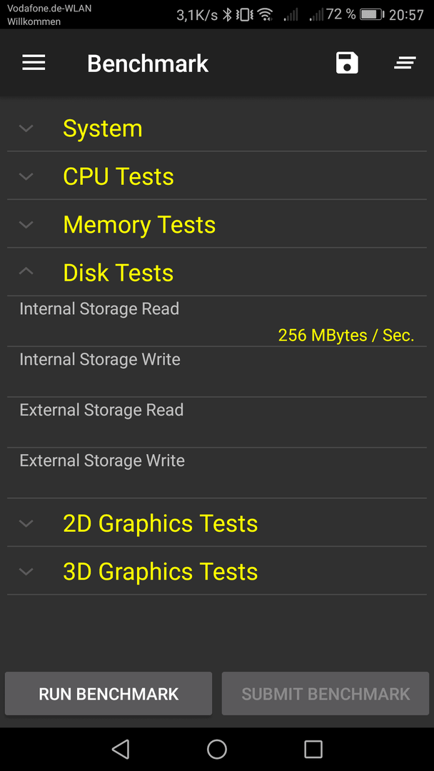The image size is (434, 771).
Task: Tap the recent apps square icon
Action: pyautogui.click(x=313, y=749)
